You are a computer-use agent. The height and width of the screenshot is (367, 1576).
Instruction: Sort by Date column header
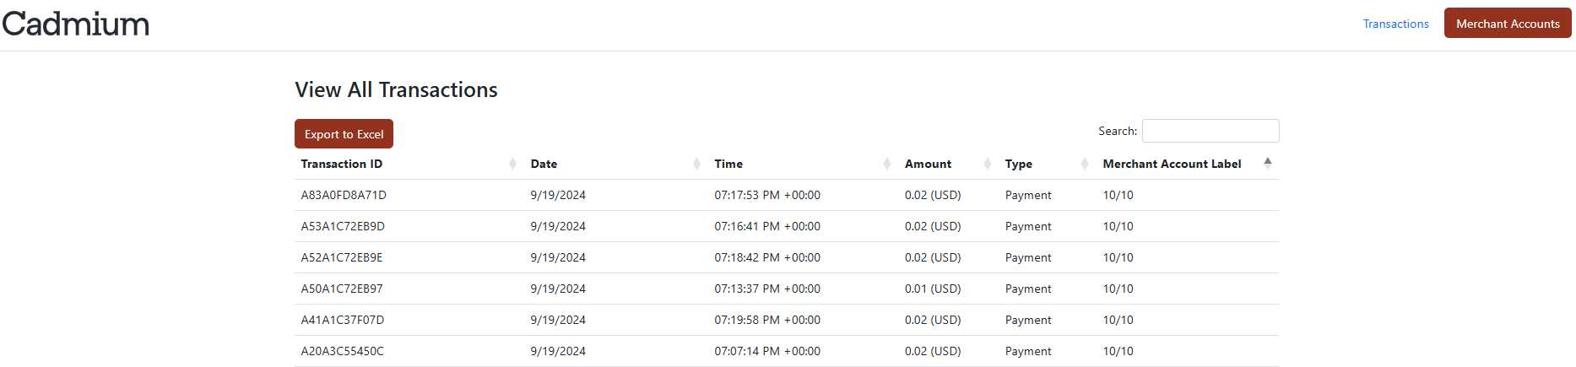coord(616,164)
